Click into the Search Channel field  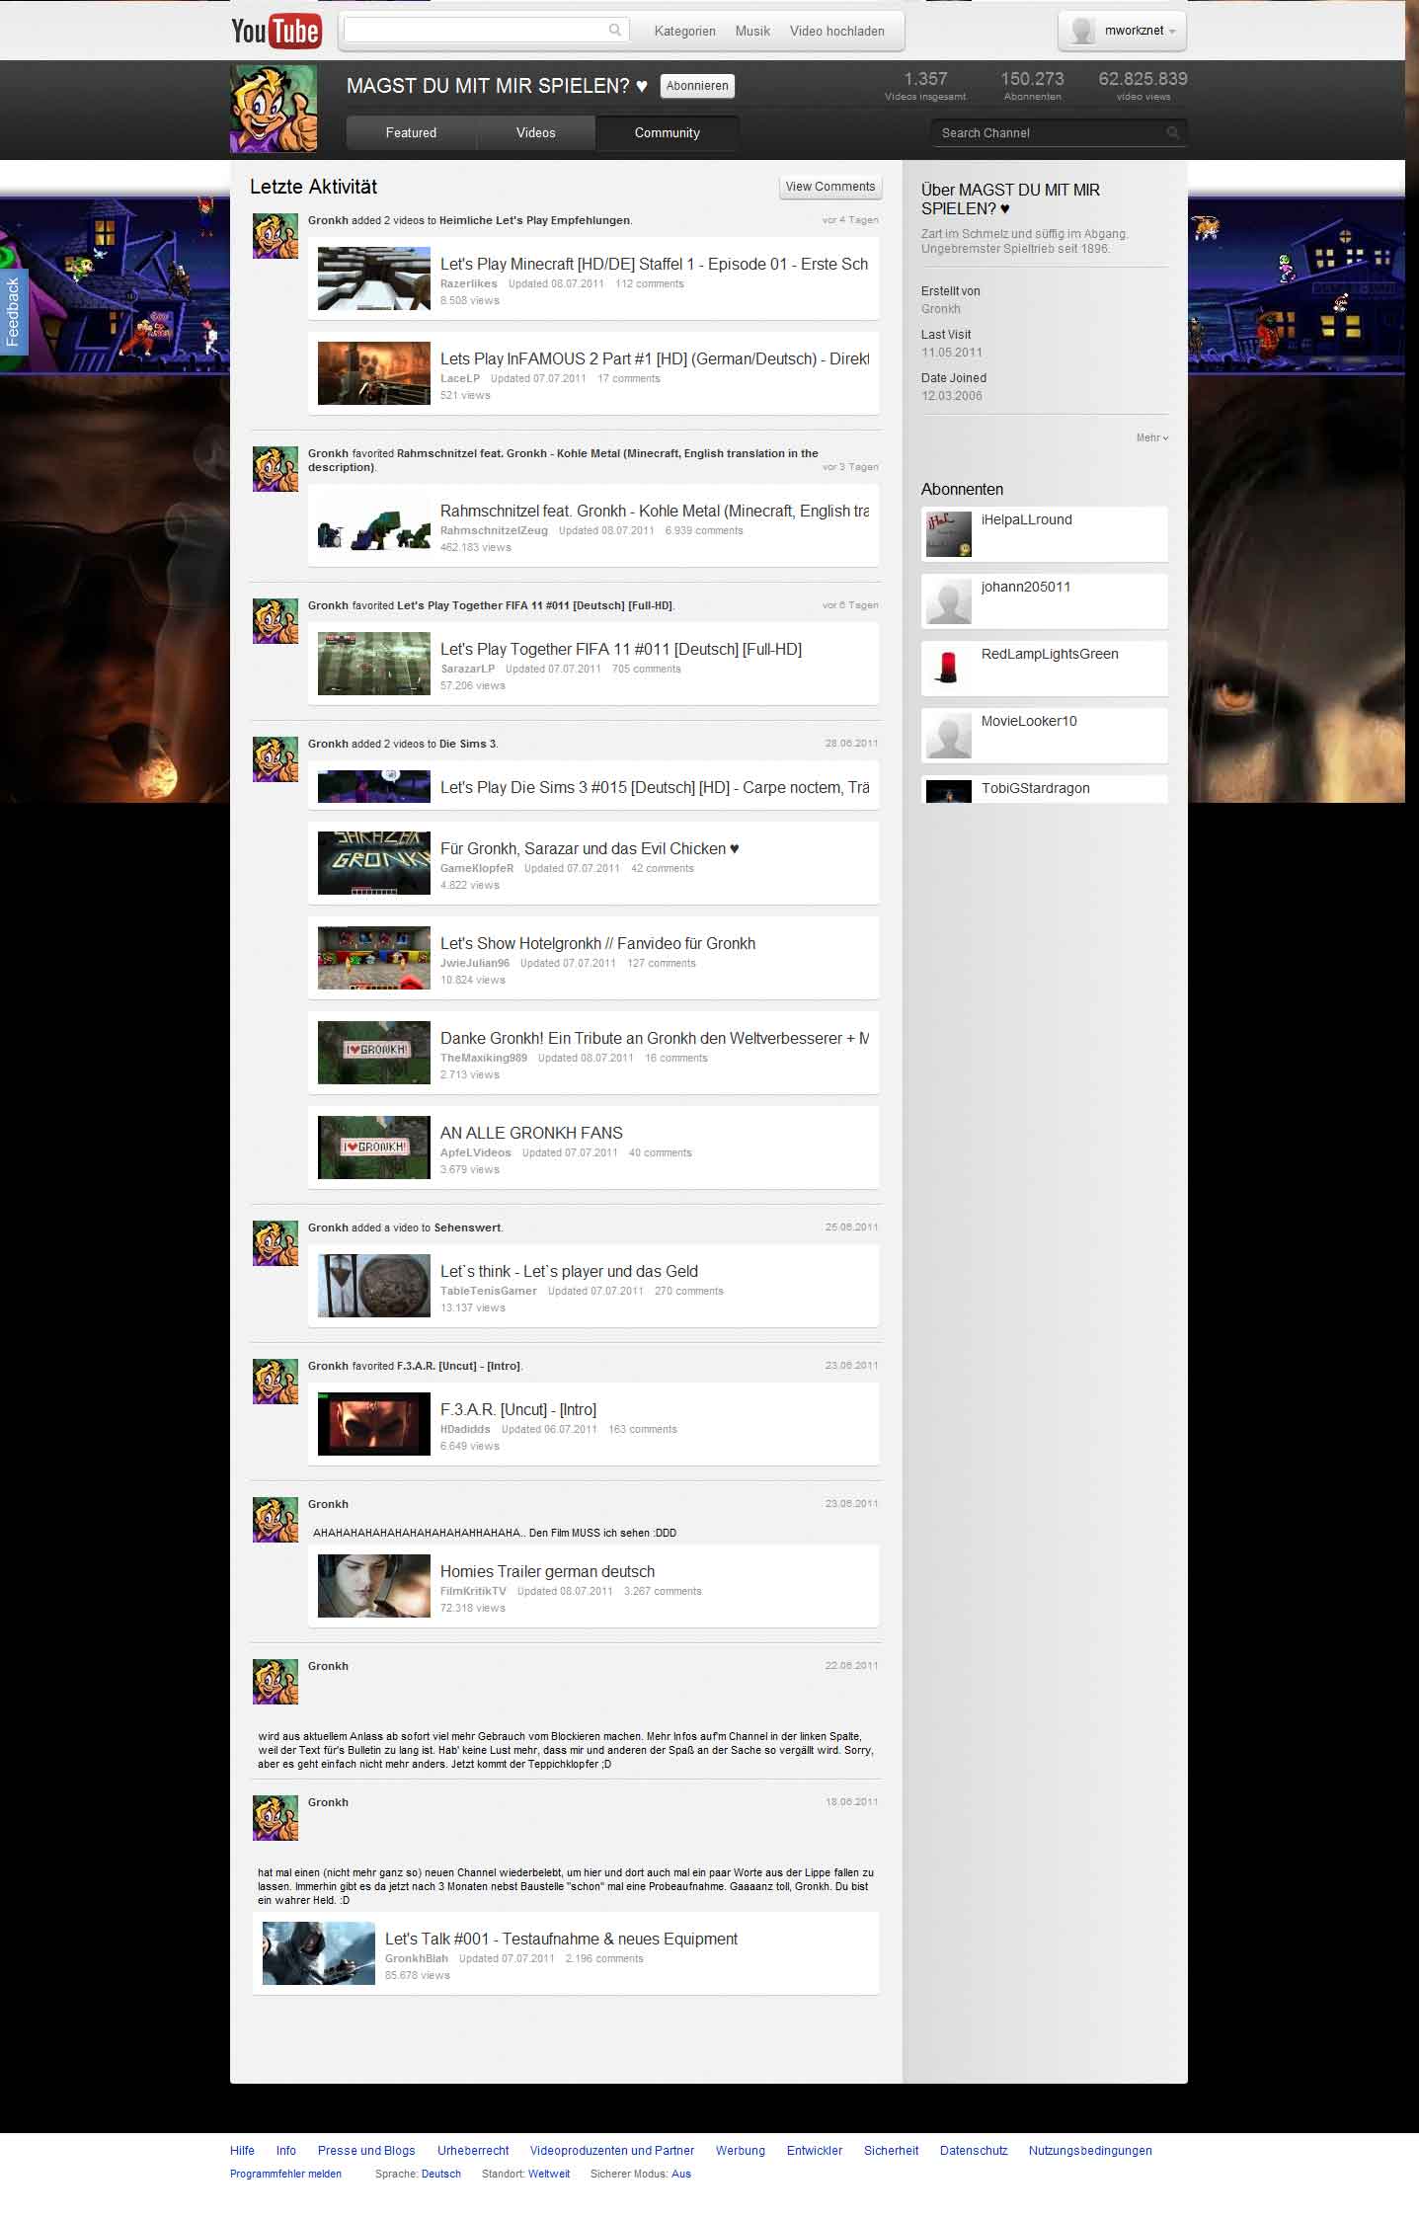[x=1047, y=132]
